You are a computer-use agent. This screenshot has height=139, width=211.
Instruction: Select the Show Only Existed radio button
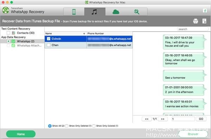[94, 126]
